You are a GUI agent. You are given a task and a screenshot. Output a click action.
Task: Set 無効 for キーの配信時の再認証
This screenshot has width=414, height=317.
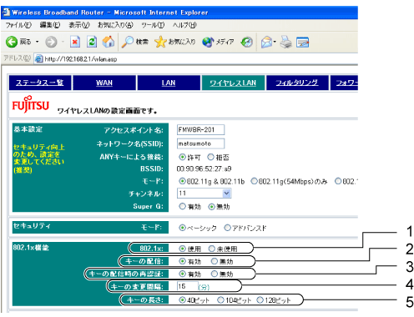(214, 274)
